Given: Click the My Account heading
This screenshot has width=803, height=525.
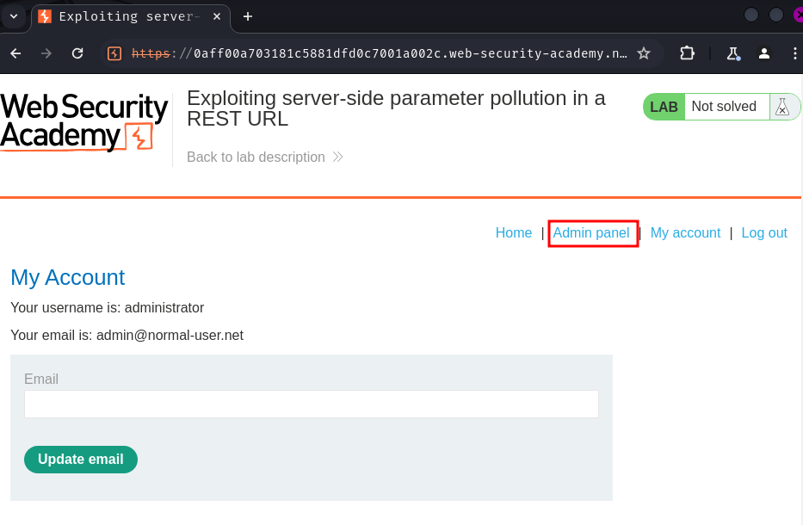Looking at the screenshot, I should click(68, 278).
